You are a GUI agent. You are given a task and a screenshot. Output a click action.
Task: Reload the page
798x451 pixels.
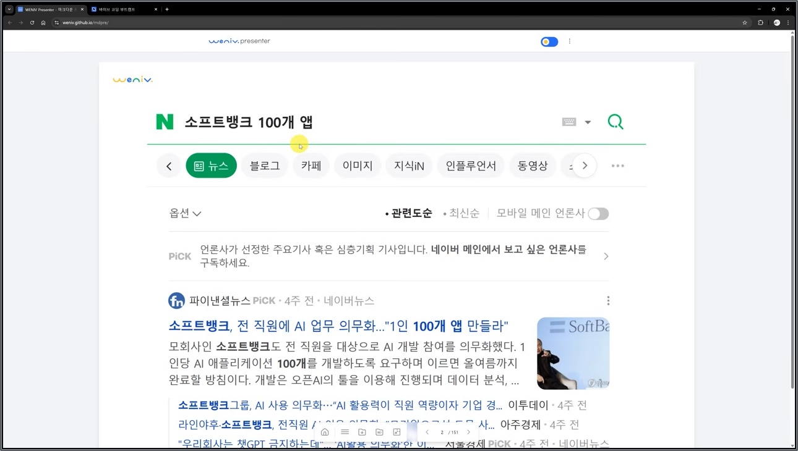tap(32, 23)
